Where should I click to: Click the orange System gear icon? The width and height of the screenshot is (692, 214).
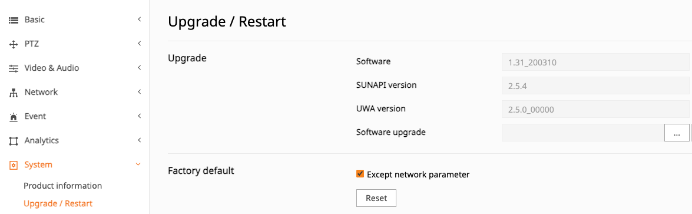[13, 165]
